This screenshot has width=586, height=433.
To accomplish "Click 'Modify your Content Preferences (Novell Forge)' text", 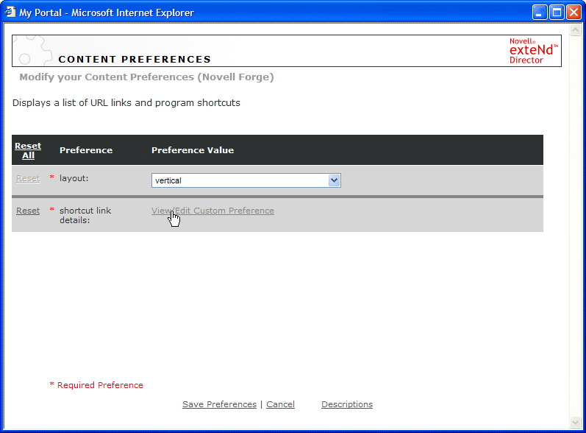I will coord(146,77).
